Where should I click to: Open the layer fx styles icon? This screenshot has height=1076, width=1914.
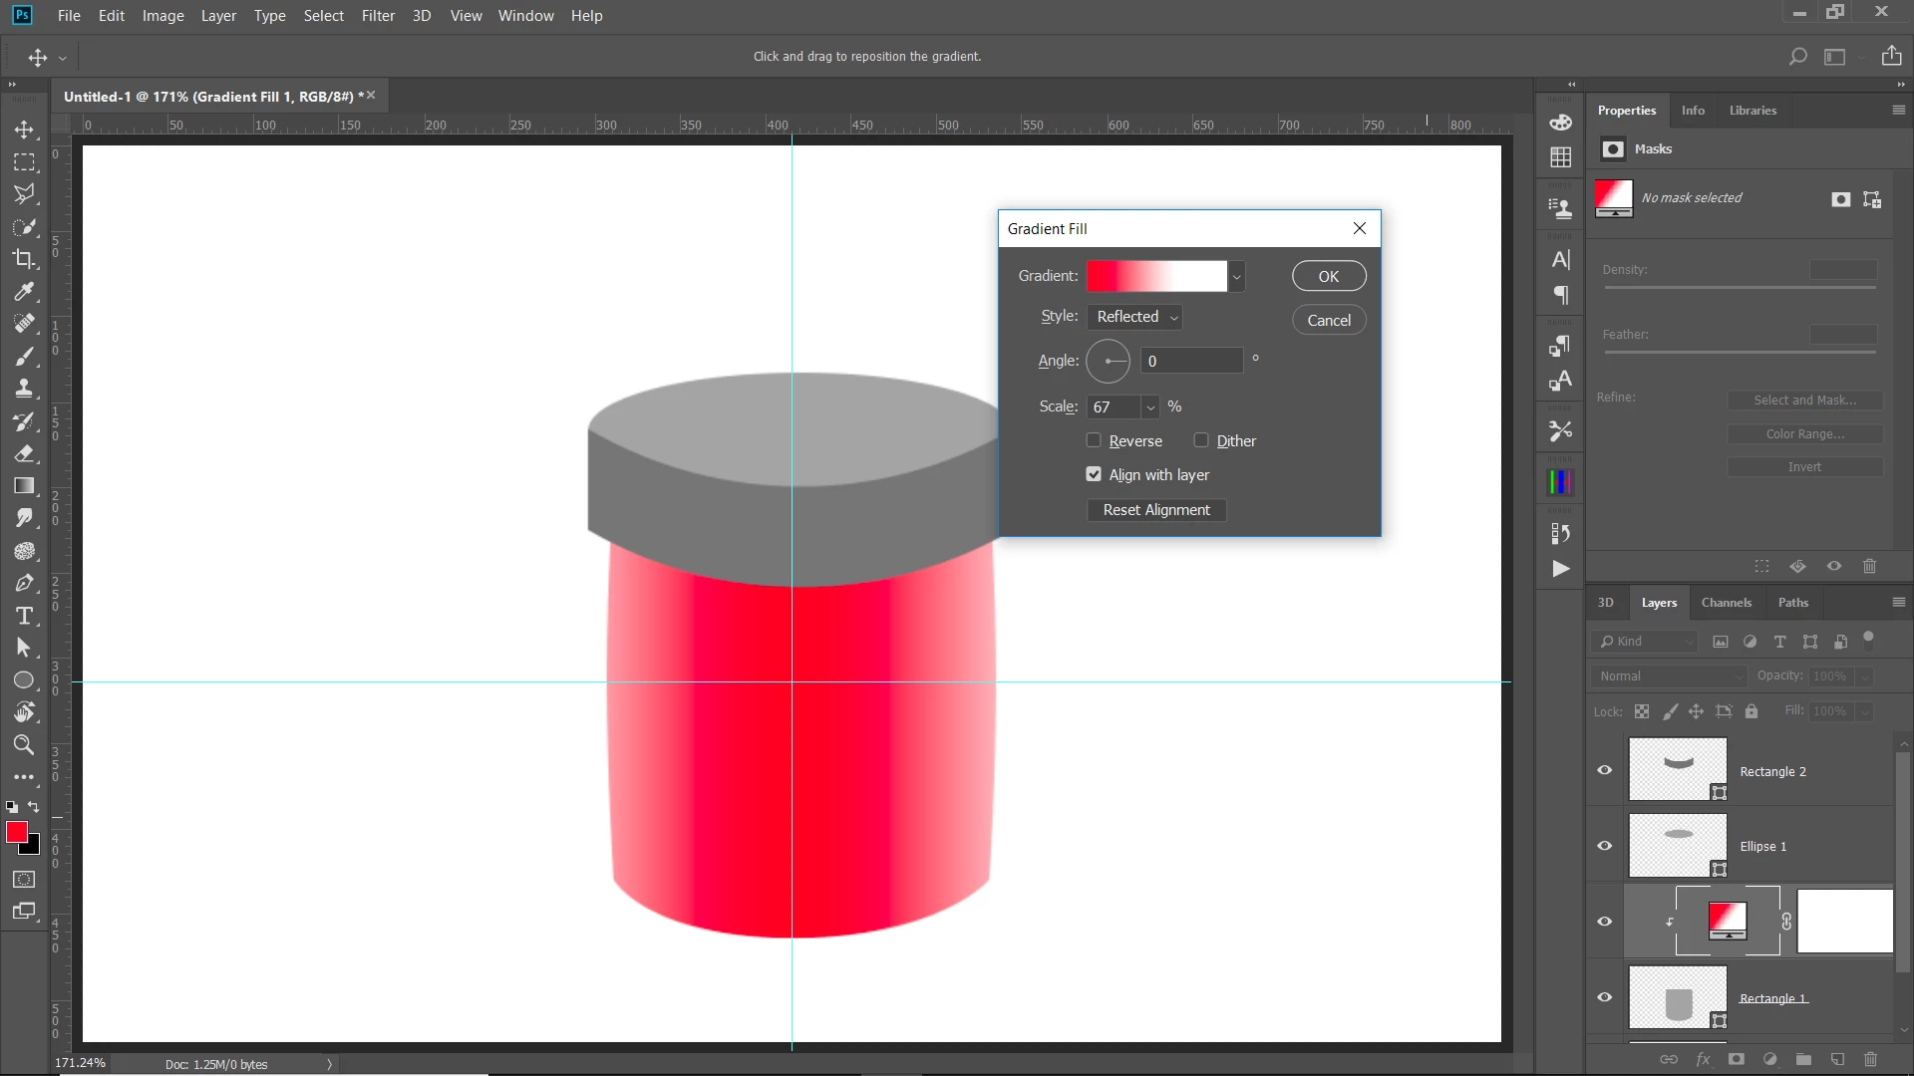[x=1703, y=1059]
